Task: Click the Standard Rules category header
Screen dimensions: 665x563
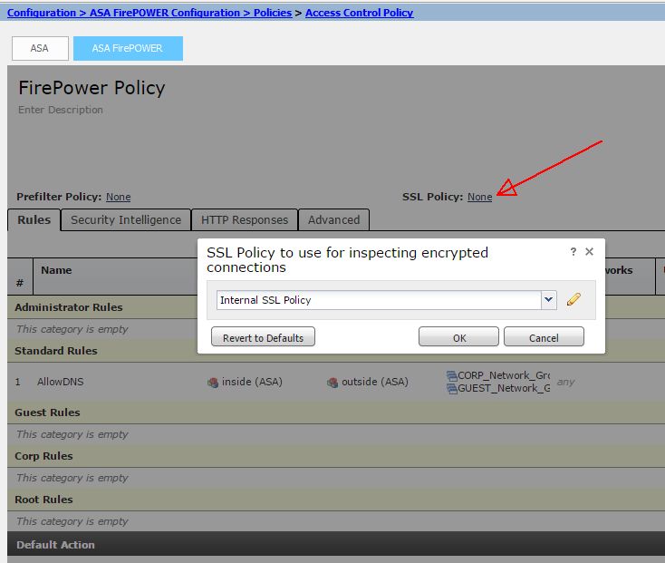Action: [56, 351]
